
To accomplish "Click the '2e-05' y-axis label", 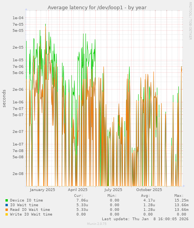I will [18, 47].
